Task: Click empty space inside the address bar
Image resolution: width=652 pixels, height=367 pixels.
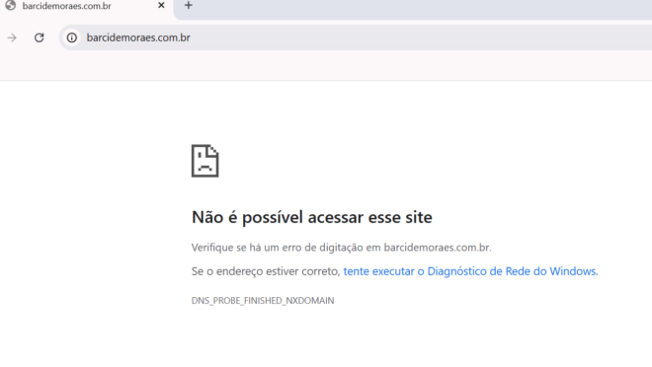Action: 416,37
